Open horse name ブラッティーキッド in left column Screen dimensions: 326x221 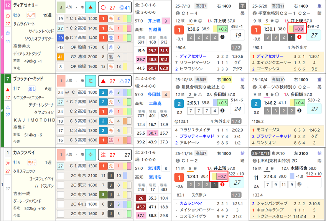(28, 79)
